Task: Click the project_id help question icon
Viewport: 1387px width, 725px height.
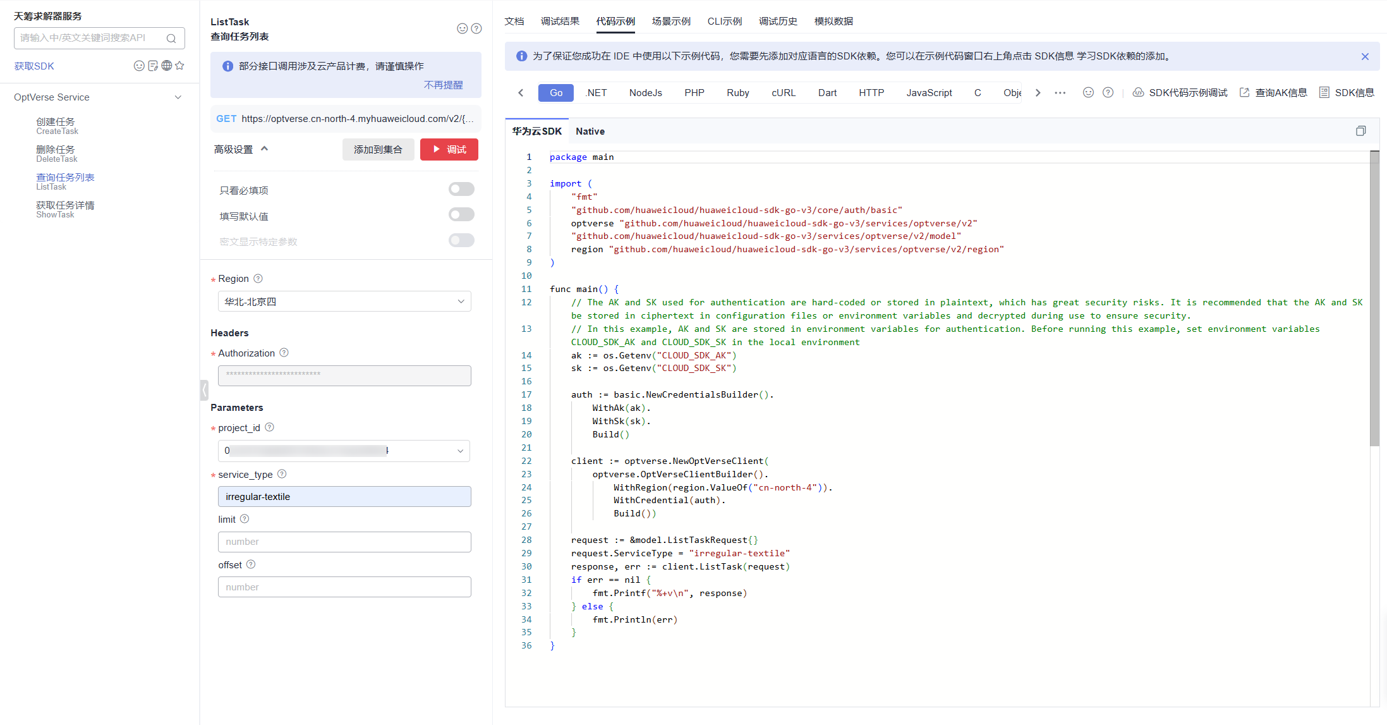Action: tap(269, 427)
